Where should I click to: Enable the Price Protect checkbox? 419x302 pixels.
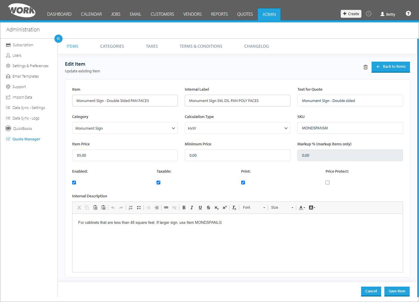point(328,183)
